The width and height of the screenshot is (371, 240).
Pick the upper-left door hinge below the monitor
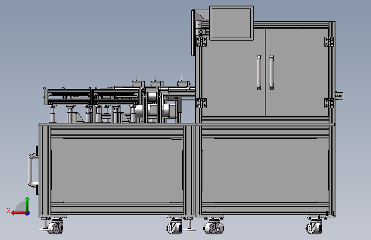(202, 41)
